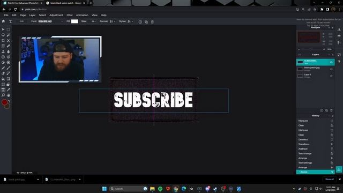The image size is (343, 193).
Task: Select the Lasso selection tool
Action: tap(3, 35)
